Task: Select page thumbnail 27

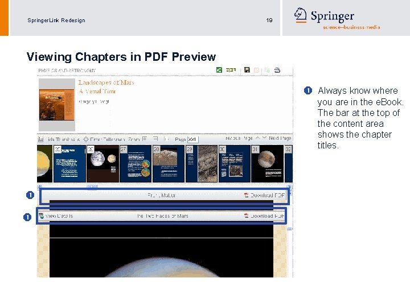Action: (136, 164)
